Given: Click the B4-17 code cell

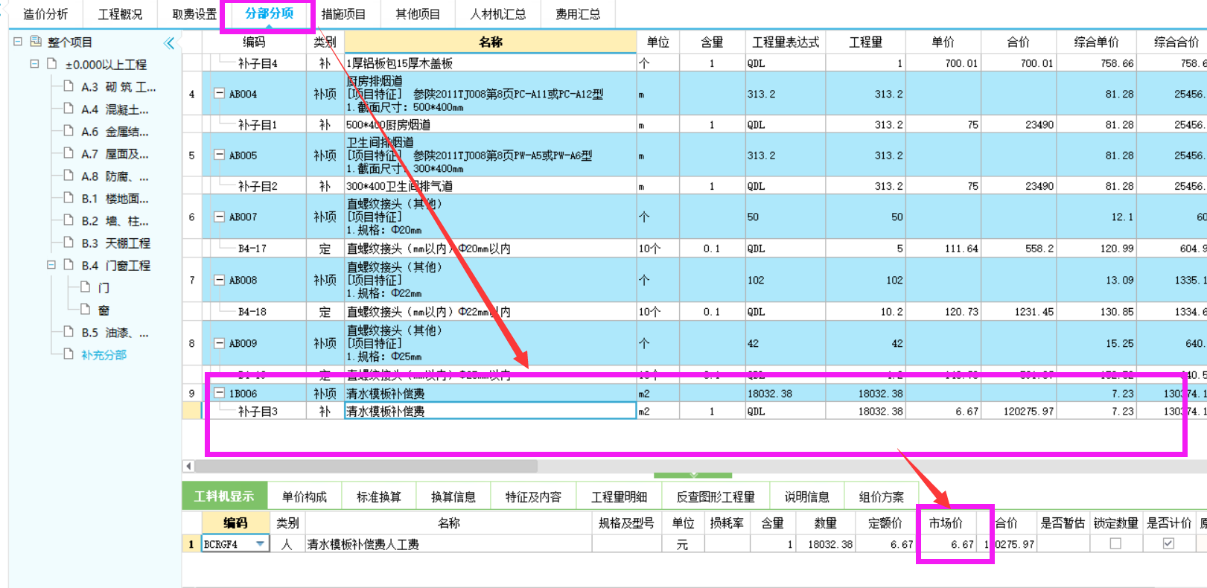Looking at the screenshot, I should click(252, 249).
